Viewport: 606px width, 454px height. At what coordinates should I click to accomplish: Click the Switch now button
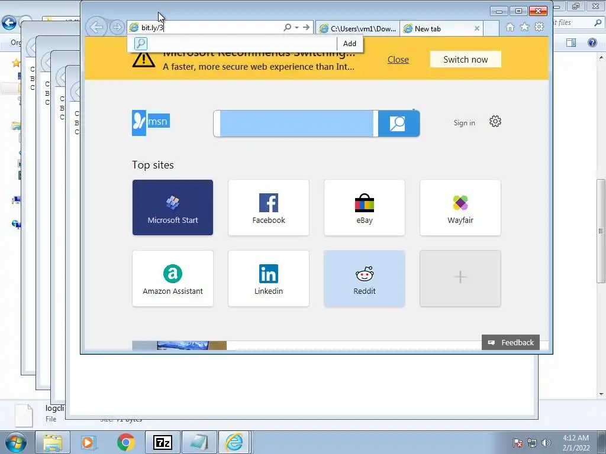click(x=465, y=60)
